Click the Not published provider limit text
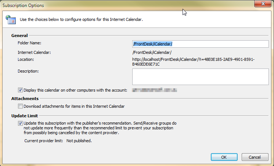Screen dimensions: 274x166 (x=79, y=141)
